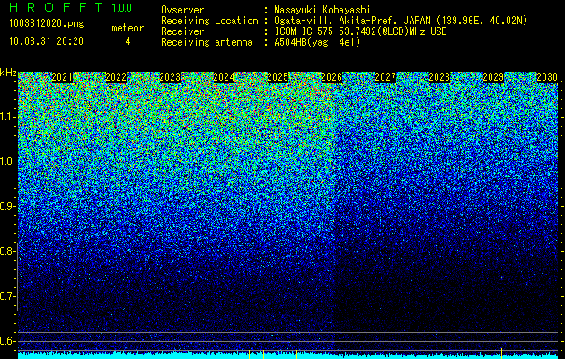565x359 pixels.
Task: Select the 1003312020.png file name
Action: (47, 23)
